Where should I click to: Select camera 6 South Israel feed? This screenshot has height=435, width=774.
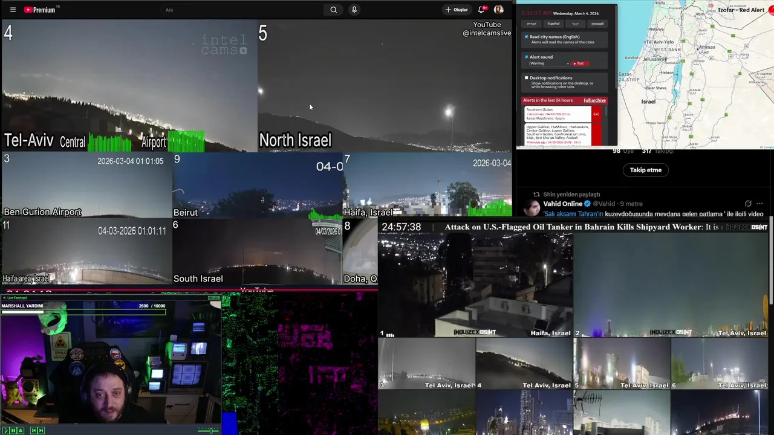tap(258, 251)
